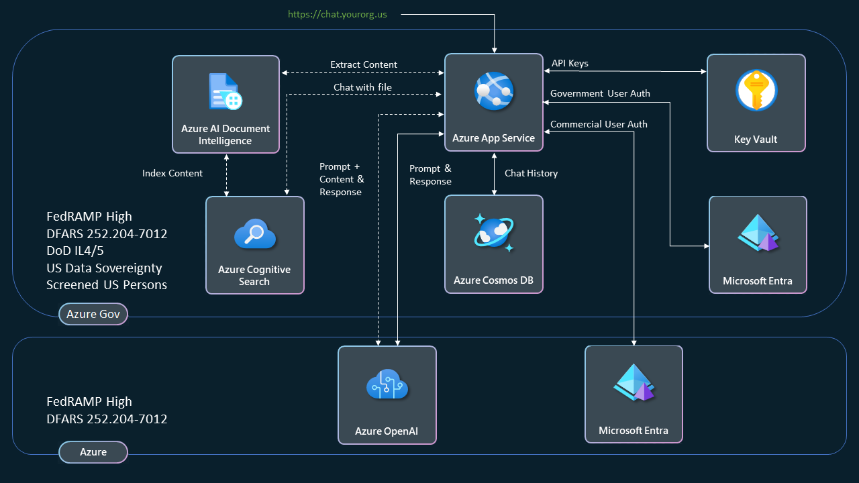
Task: Click the Azure AI Document Intelligence icon
Action: 225,92
